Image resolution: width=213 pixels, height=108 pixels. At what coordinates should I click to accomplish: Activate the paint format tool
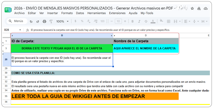click(51, 21)
